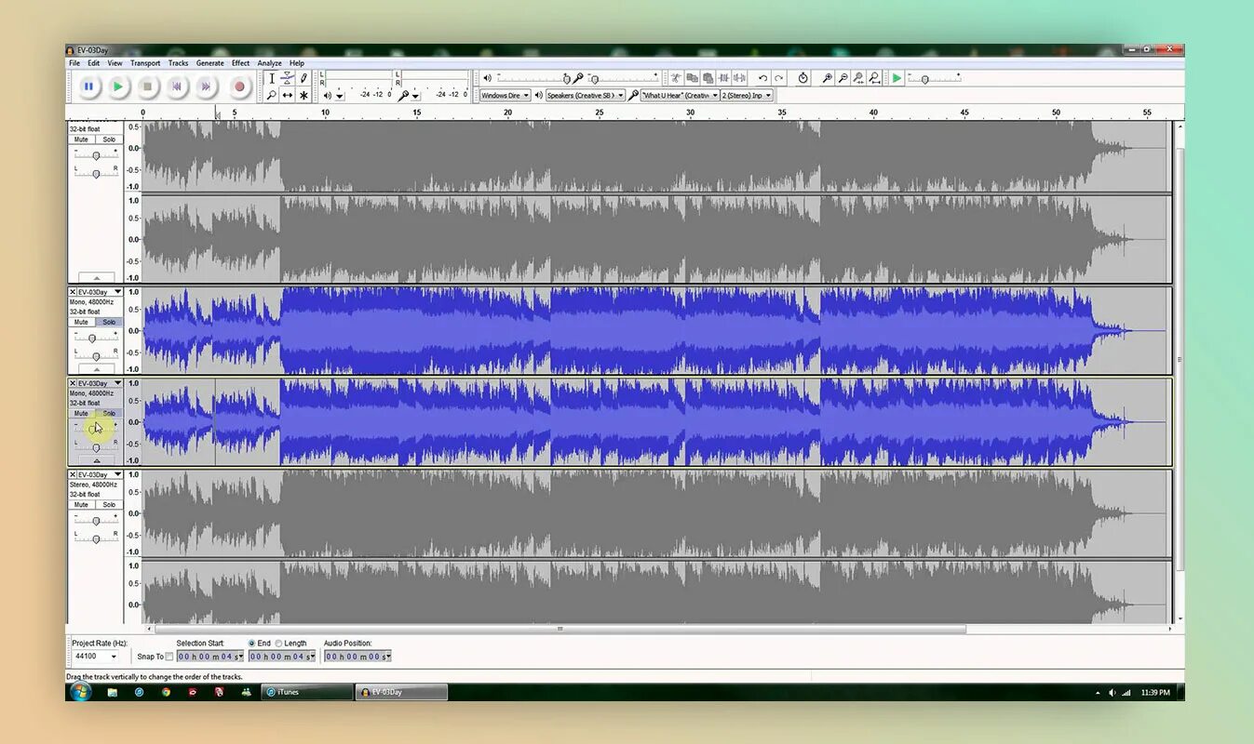Start playback with the large green Play button
The image size is (1254, 744).
coord(117,86)
